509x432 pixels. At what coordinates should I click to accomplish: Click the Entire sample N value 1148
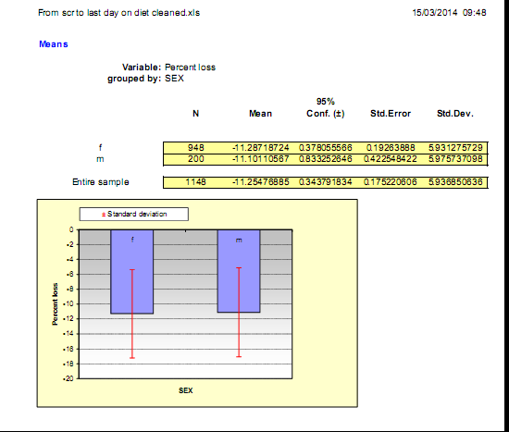tap(195, 181)
